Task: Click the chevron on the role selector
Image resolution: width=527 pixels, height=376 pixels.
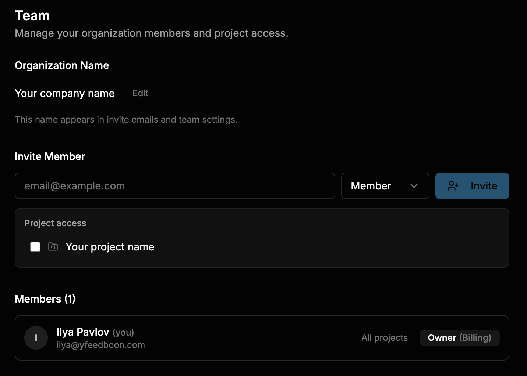Action: (x=414, y=186)
